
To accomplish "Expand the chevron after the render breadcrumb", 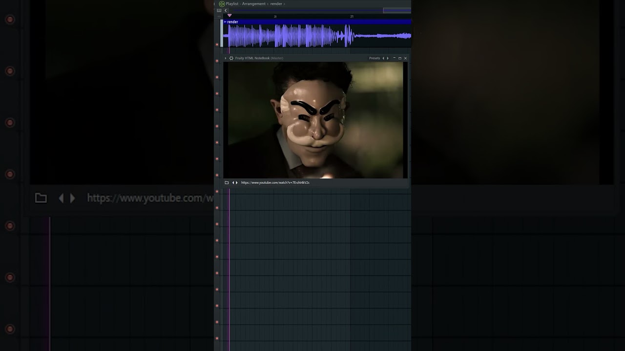I will (285, 4).
